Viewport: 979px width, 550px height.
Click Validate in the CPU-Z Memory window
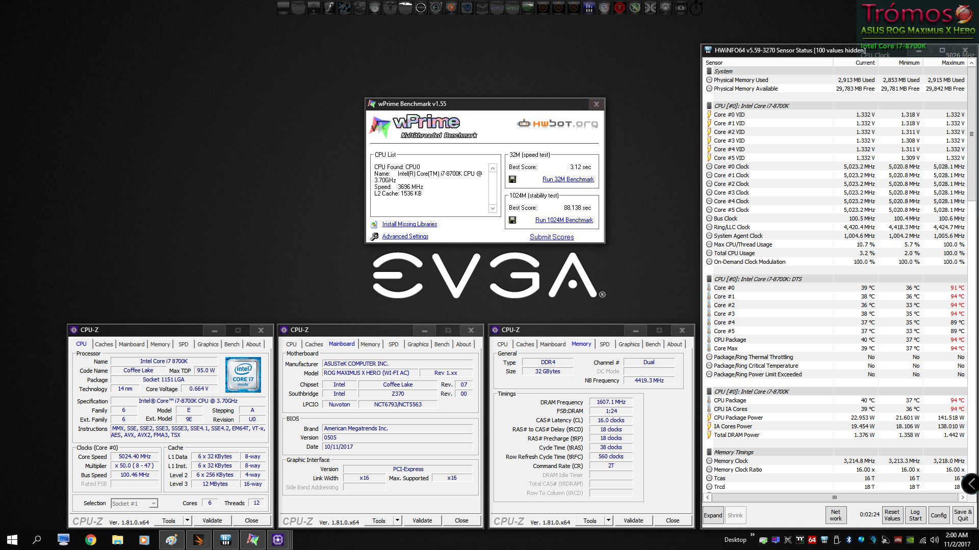pos(633,520)
